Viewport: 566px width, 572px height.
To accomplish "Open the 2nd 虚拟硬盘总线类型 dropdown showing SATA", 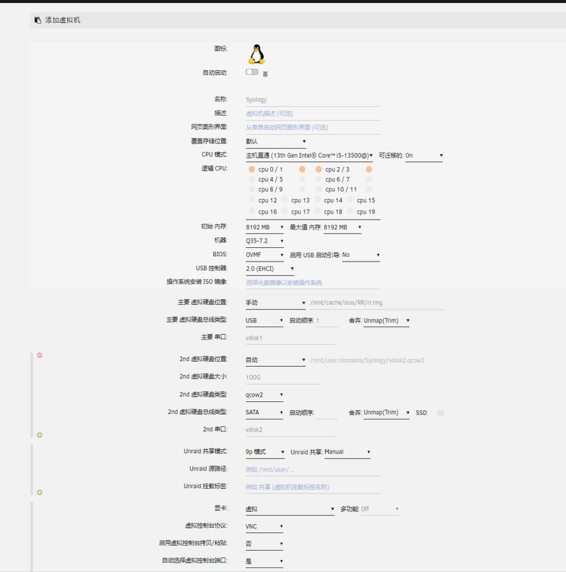I will pos(265,413).
